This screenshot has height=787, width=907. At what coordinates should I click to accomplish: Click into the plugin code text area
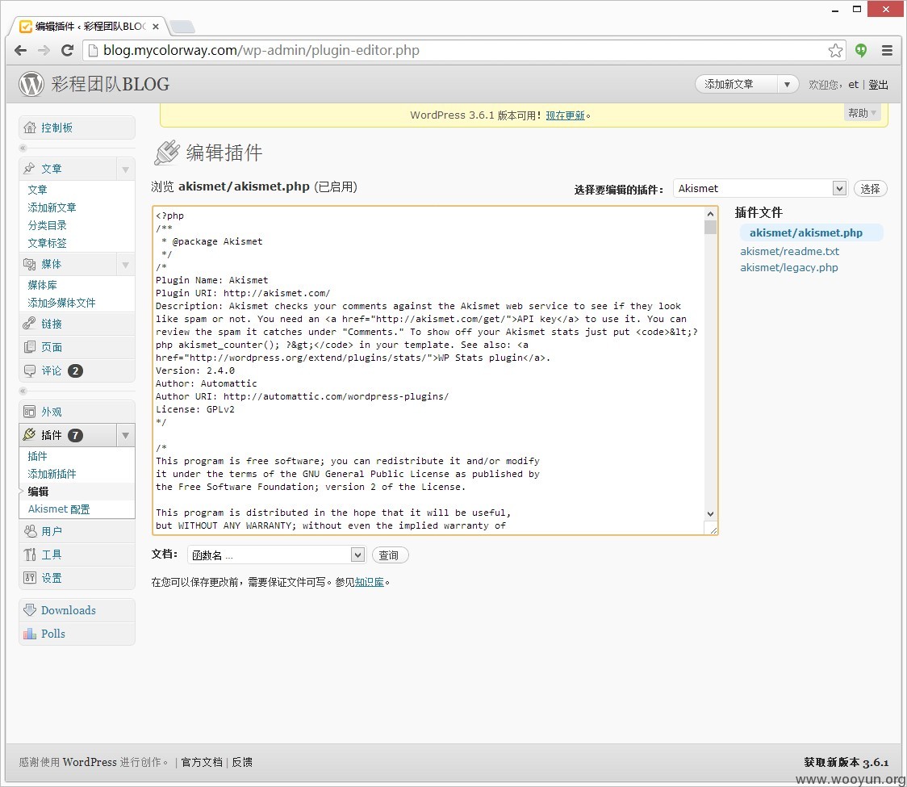pos(428,370)
